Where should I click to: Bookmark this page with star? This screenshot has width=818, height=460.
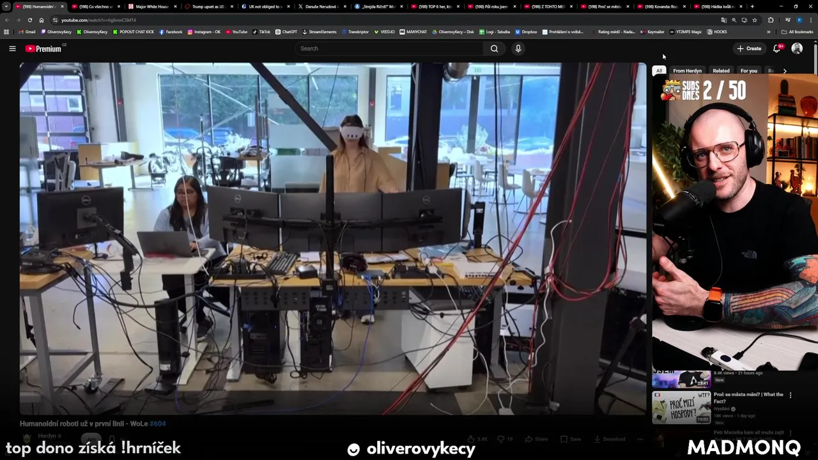[755, 20]
